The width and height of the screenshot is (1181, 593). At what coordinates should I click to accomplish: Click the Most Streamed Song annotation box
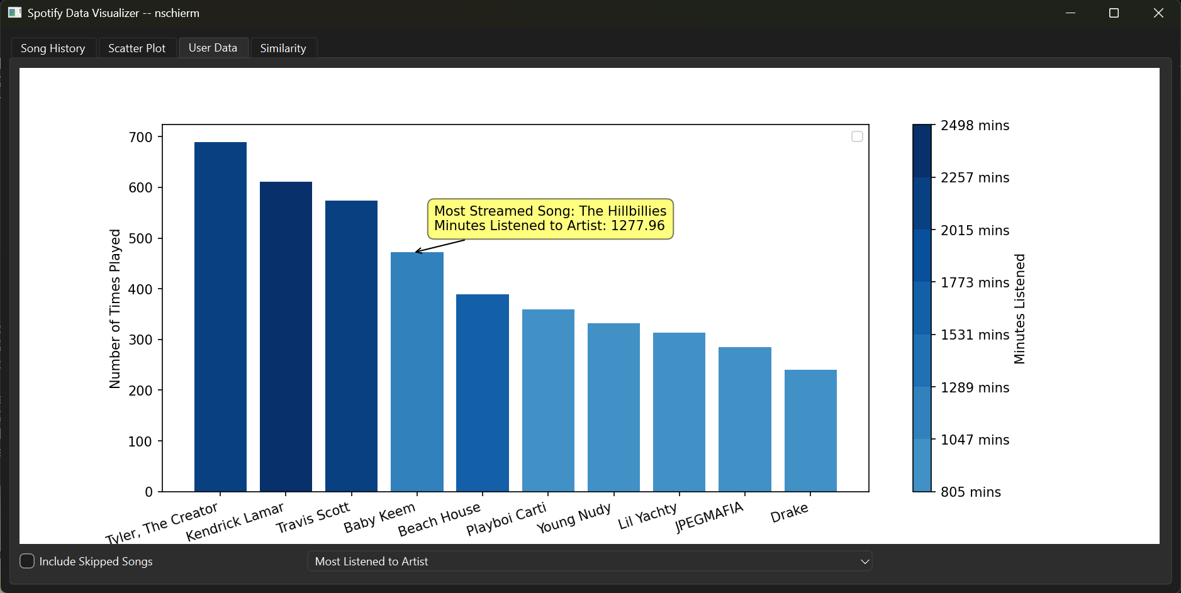click(x=550, y=219)
